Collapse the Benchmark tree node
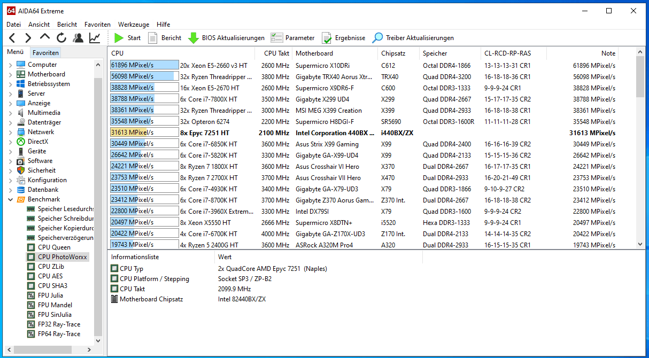This screenshot has height=358, width=649. click(x=10, y=199)
